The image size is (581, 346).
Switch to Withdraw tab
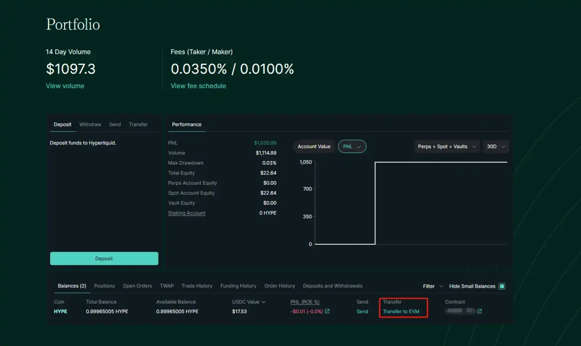click(90, 125)
